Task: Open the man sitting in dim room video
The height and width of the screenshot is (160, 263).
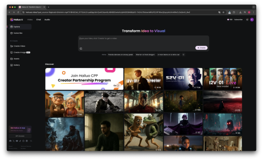Action: pyautogui.click(x=104, y=132)
